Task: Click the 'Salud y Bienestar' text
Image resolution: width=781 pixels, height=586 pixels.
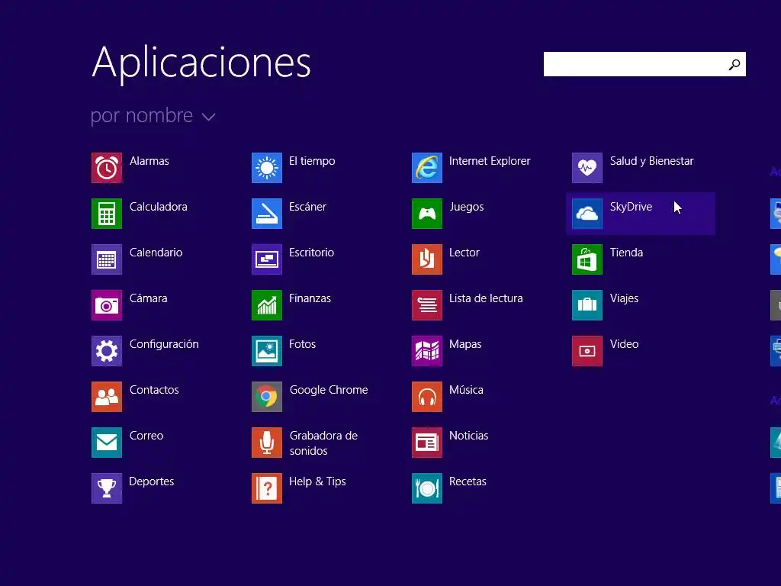Action: click(652, 161)
